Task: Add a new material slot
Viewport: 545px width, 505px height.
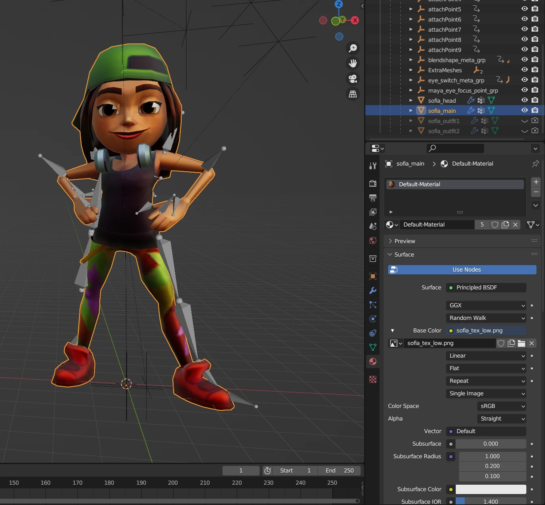Action: click(x=536, y=182)
